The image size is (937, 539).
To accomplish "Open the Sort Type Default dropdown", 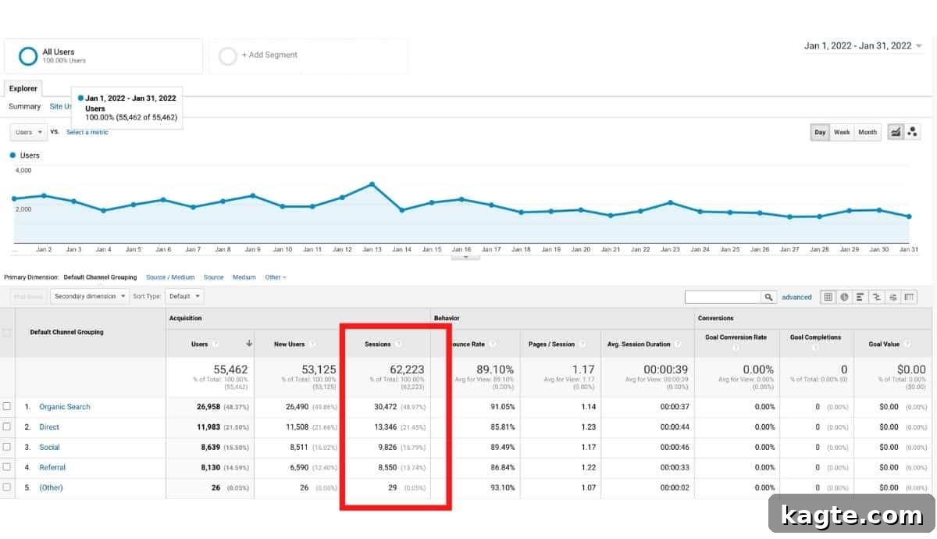I will [x=186, y=296].
